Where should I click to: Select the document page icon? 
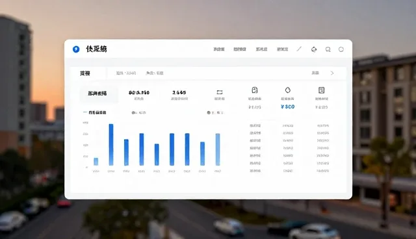click(254, 90)
